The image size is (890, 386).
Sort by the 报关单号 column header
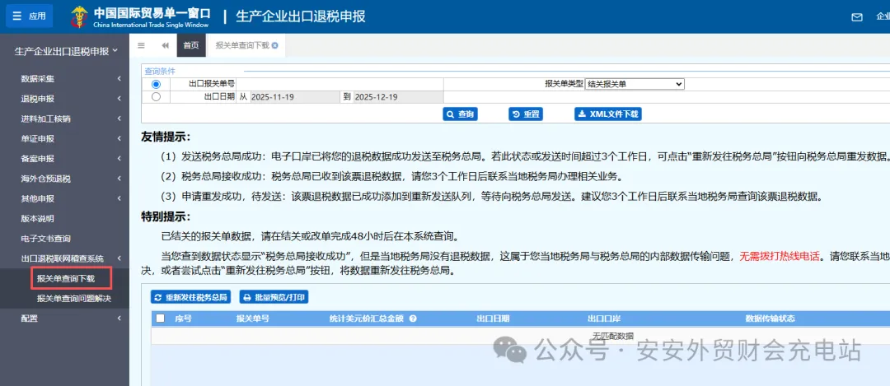(x=253, y=319)
